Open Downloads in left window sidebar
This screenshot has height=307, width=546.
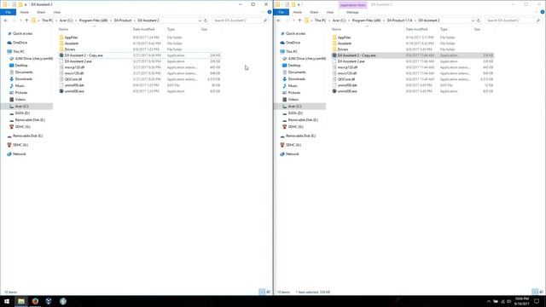click(24, 79)
